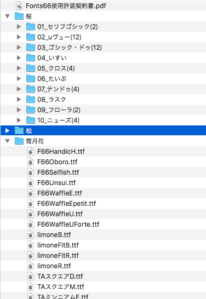Select the folder name 04_いすい
The image size is (206, 299).
click(x=52, y=58)
